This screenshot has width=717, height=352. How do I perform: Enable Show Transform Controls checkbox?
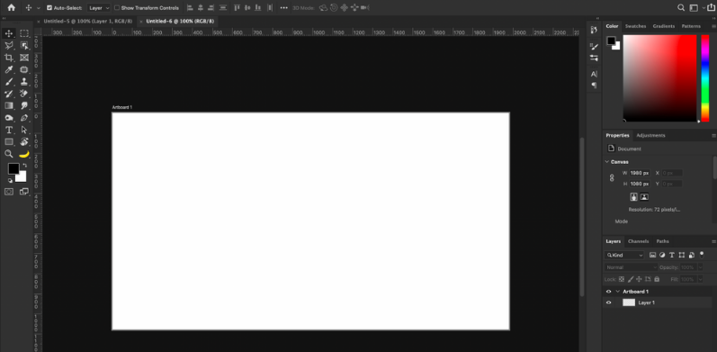(117, 8)
